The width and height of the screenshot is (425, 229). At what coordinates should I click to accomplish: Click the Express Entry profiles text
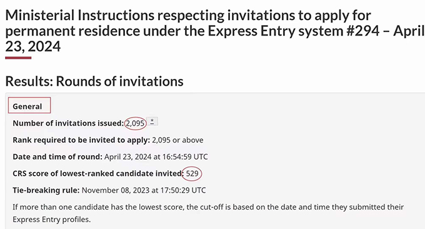(51, 219)
